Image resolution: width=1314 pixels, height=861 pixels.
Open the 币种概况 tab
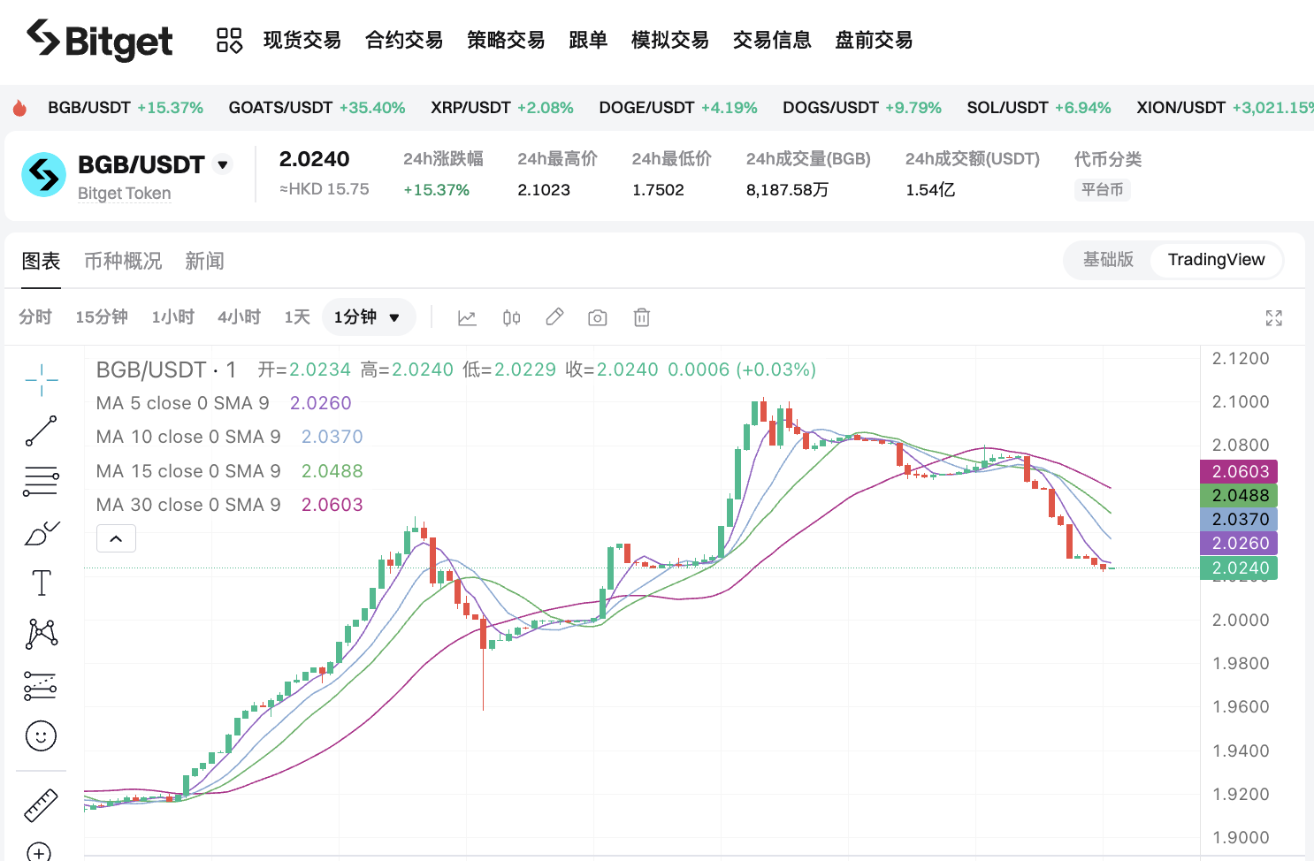click(123, 262)
